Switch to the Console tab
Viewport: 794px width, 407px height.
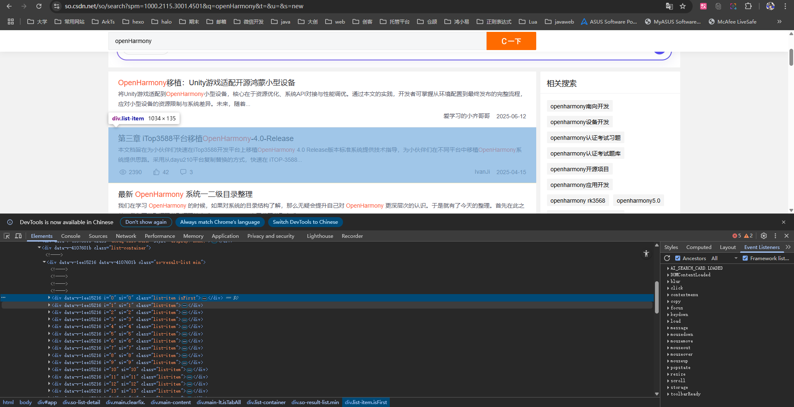[71, 236]
